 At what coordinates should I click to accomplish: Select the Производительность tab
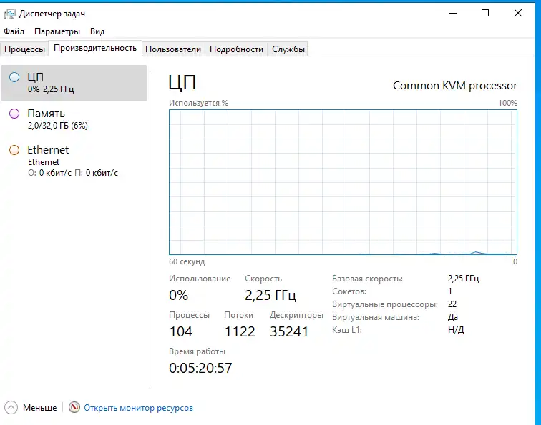(x=94, y=48)
